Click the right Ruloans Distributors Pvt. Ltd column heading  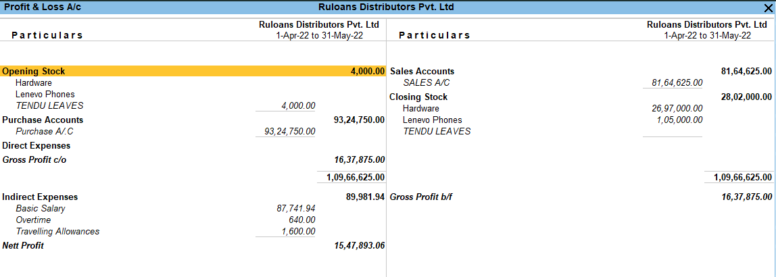[707, 24]
